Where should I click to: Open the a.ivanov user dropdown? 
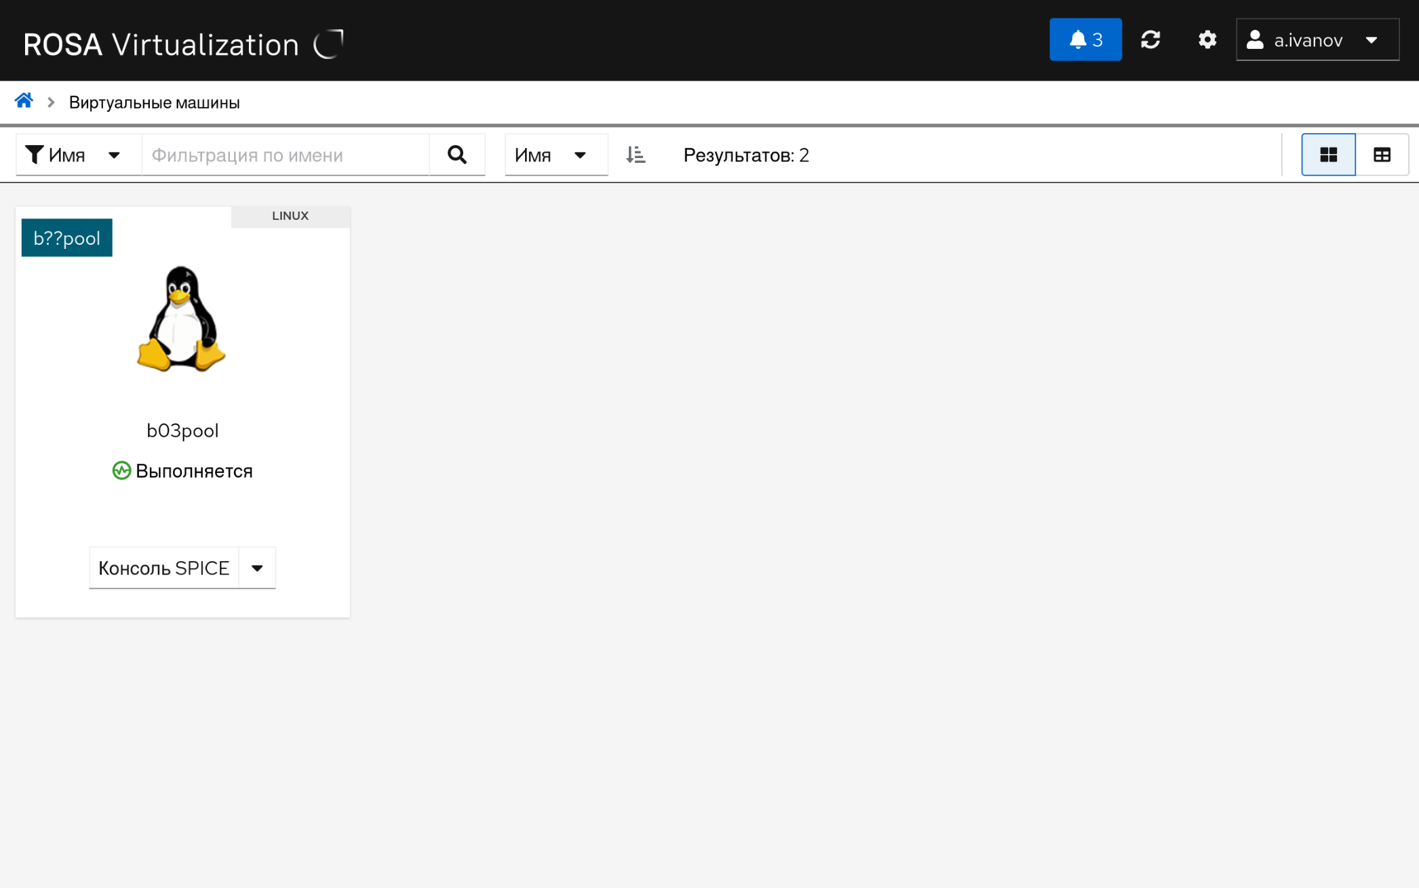(x=1317, y=40)
